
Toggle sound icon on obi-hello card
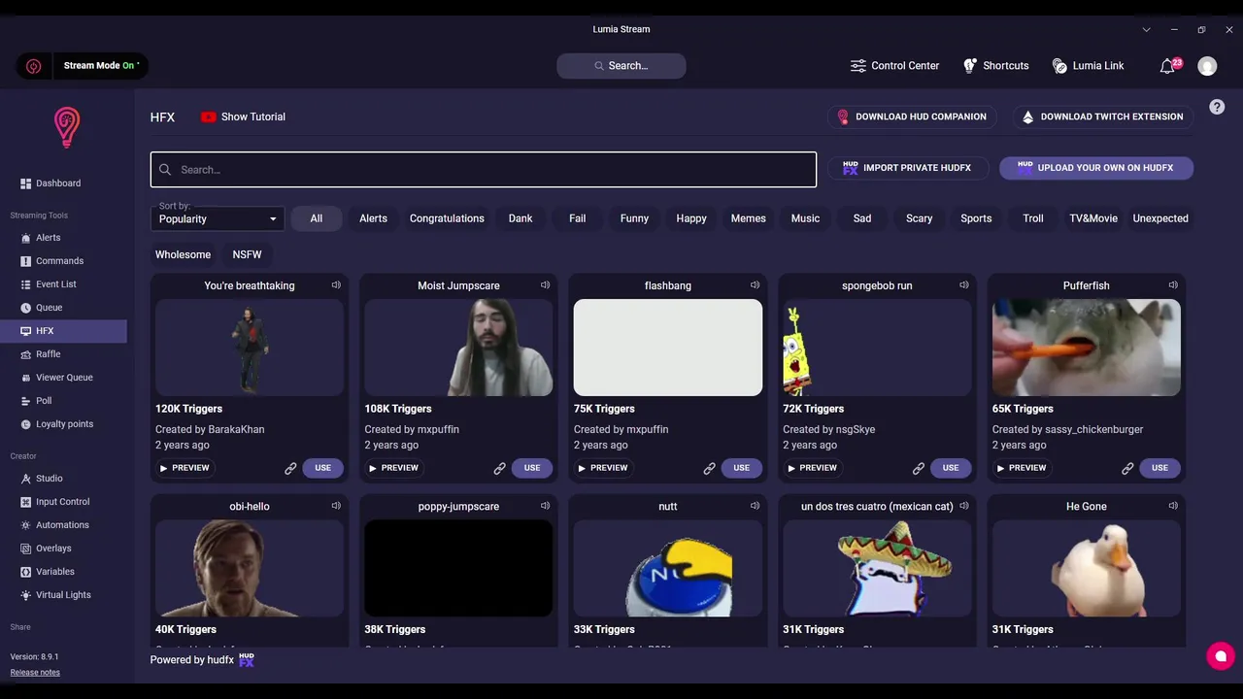tap(336, 506)
